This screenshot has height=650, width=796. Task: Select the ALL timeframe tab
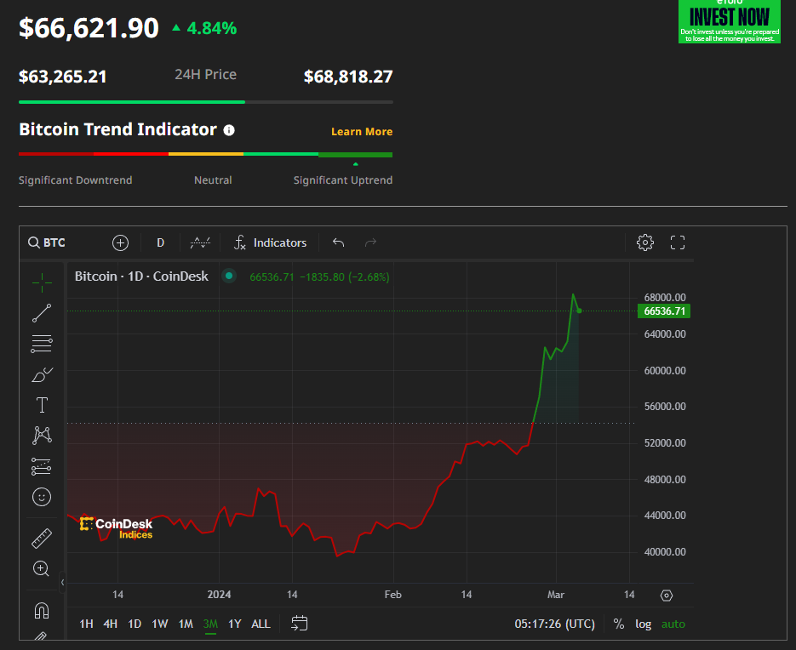tap(261, 624)
